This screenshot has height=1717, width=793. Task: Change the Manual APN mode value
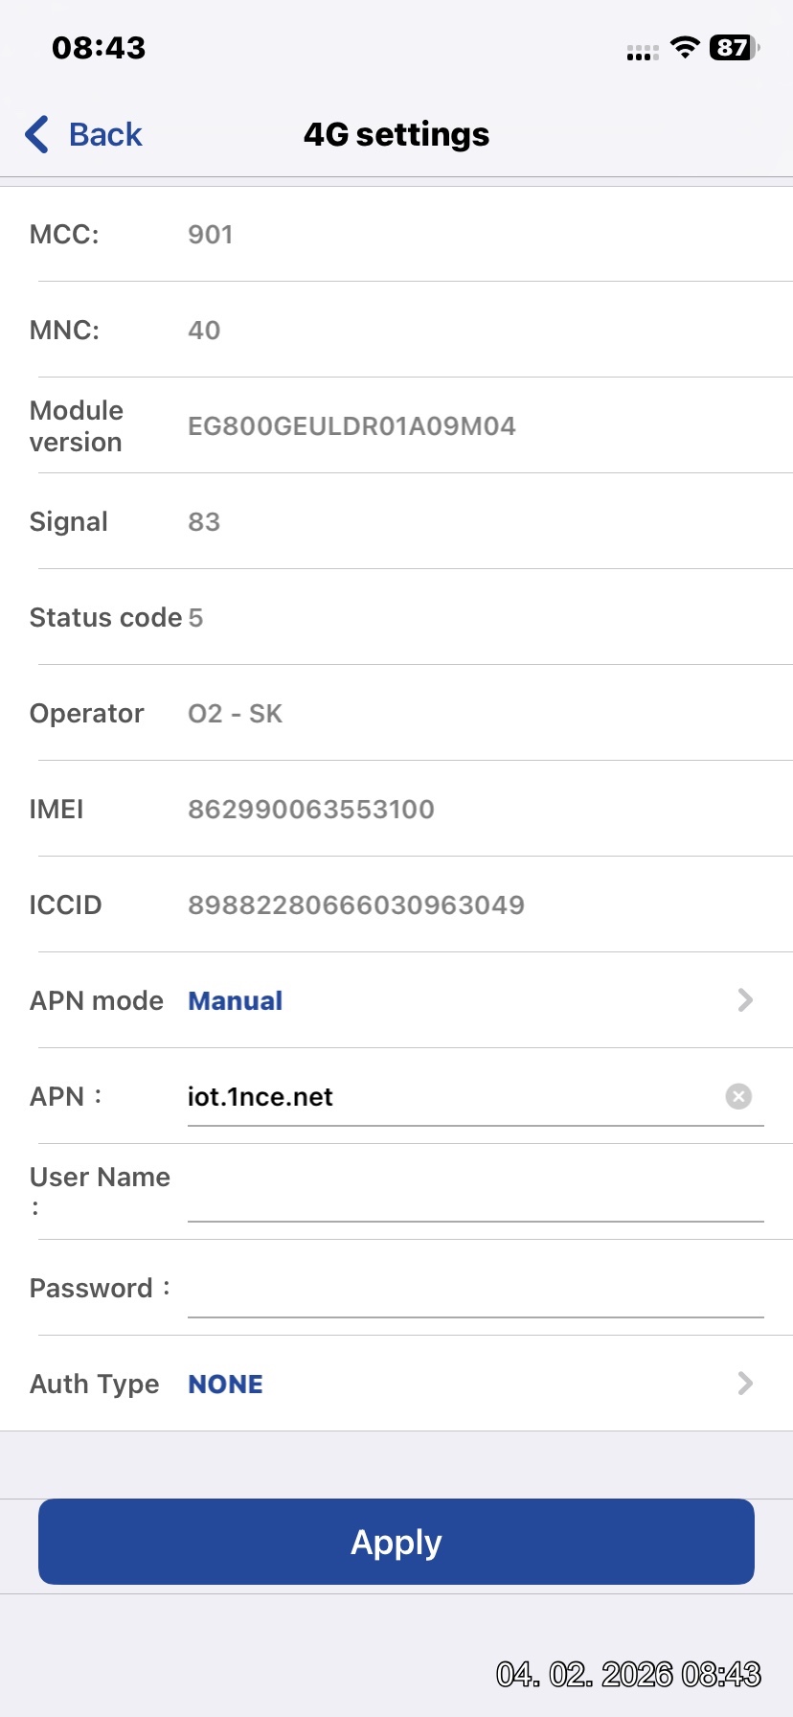(x=235, y=1000)
